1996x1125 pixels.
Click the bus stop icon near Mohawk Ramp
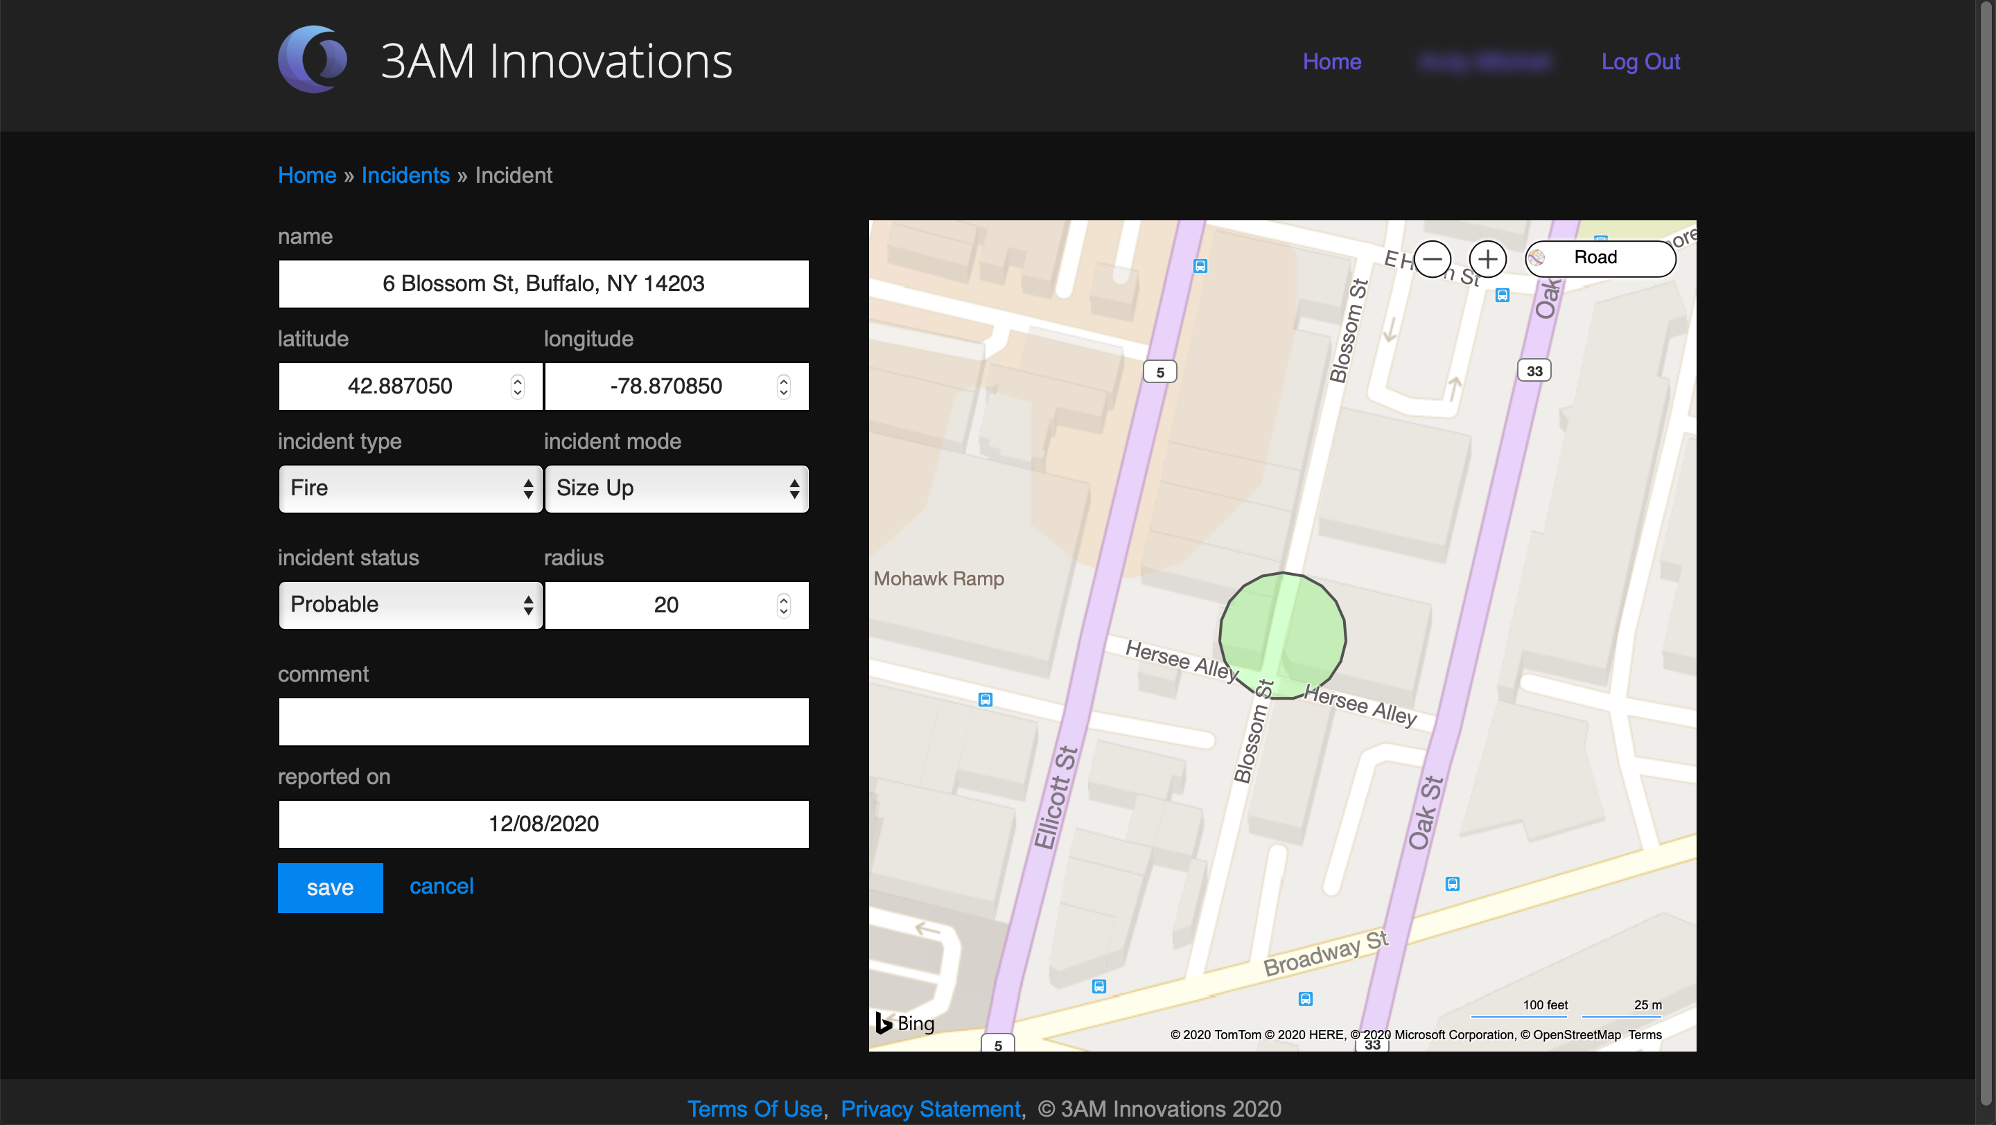pyautogui.click(x=985, y=700)
